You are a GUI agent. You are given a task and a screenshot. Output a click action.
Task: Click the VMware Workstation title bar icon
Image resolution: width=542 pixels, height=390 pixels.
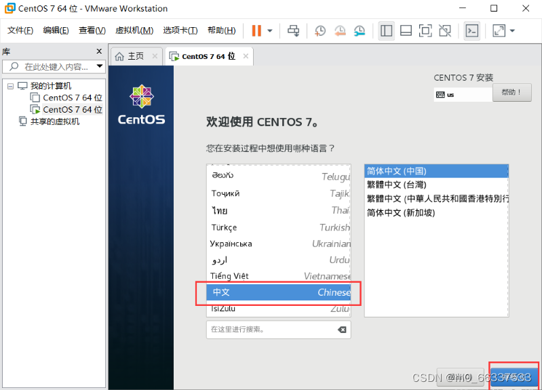point(9,8)
